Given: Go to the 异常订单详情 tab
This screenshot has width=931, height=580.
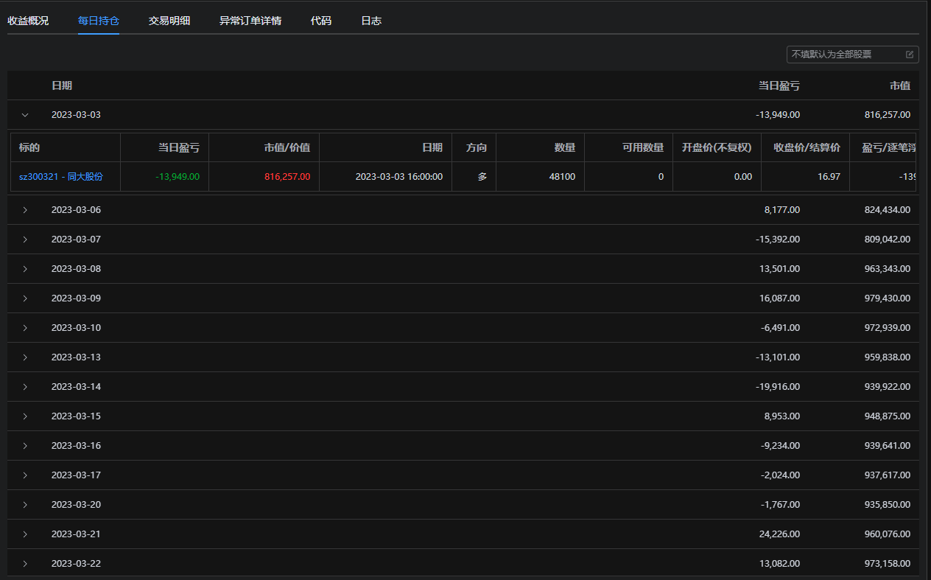Looking at the screenshot, I should 250,21.
